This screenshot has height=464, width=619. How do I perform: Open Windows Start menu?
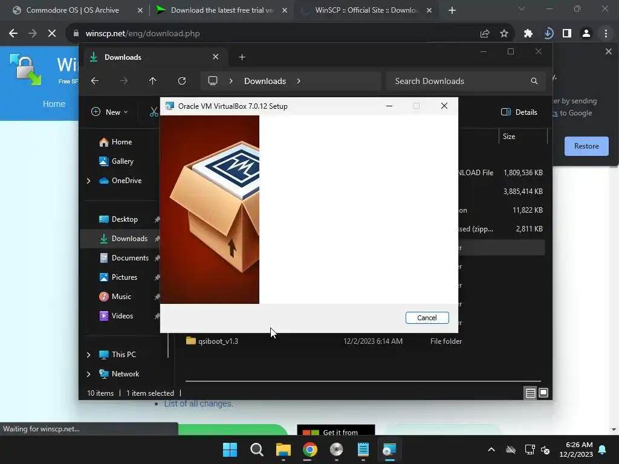click(230, 449)
